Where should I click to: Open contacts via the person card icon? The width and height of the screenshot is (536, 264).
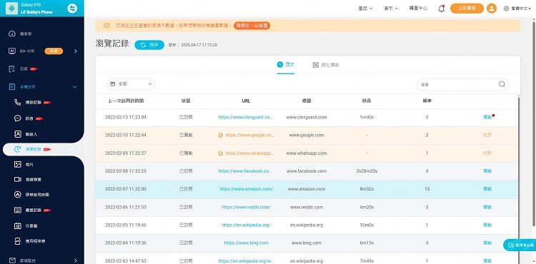(x=17, y=134)
